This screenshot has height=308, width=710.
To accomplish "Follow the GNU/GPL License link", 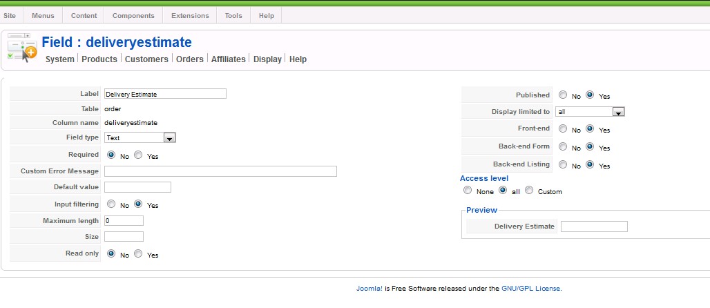I will (530, 289).
